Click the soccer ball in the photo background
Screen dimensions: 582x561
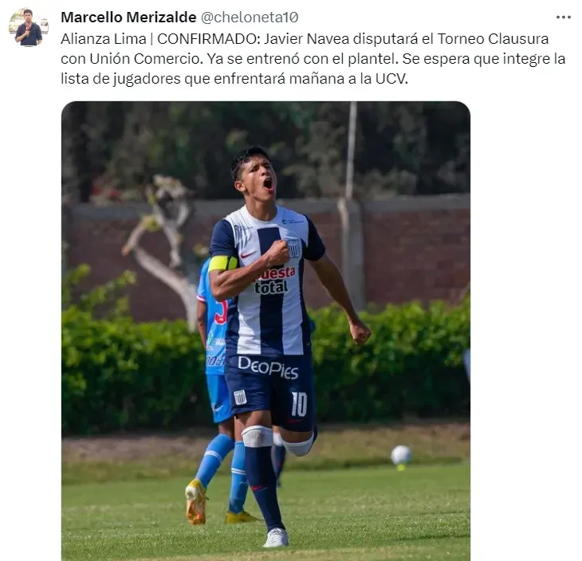(x=401, y=455)
